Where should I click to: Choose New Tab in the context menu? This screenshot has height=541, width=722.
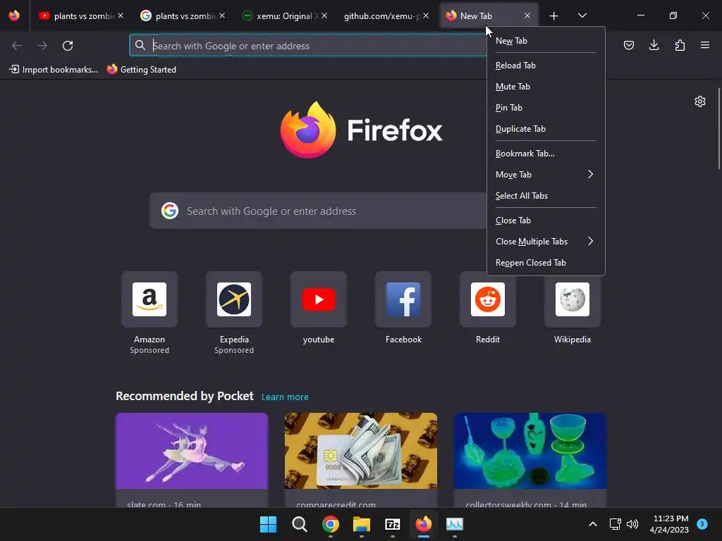(546, 40)
